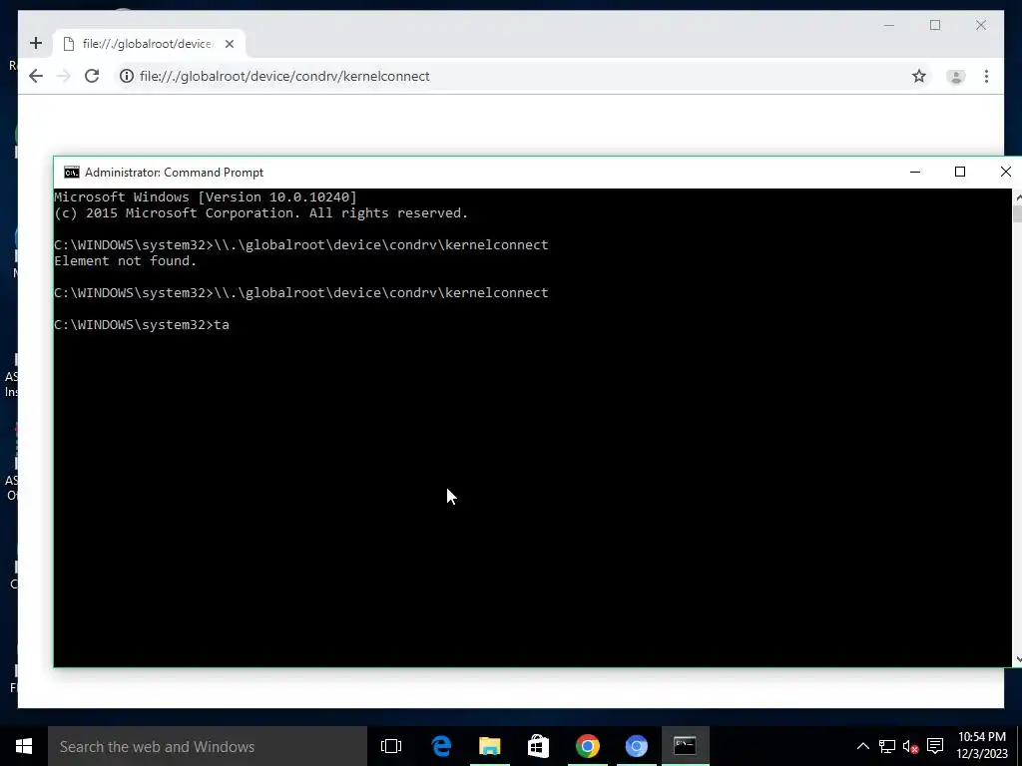Click the Command Prompt scrollbar thumb

pos(1017,213)
